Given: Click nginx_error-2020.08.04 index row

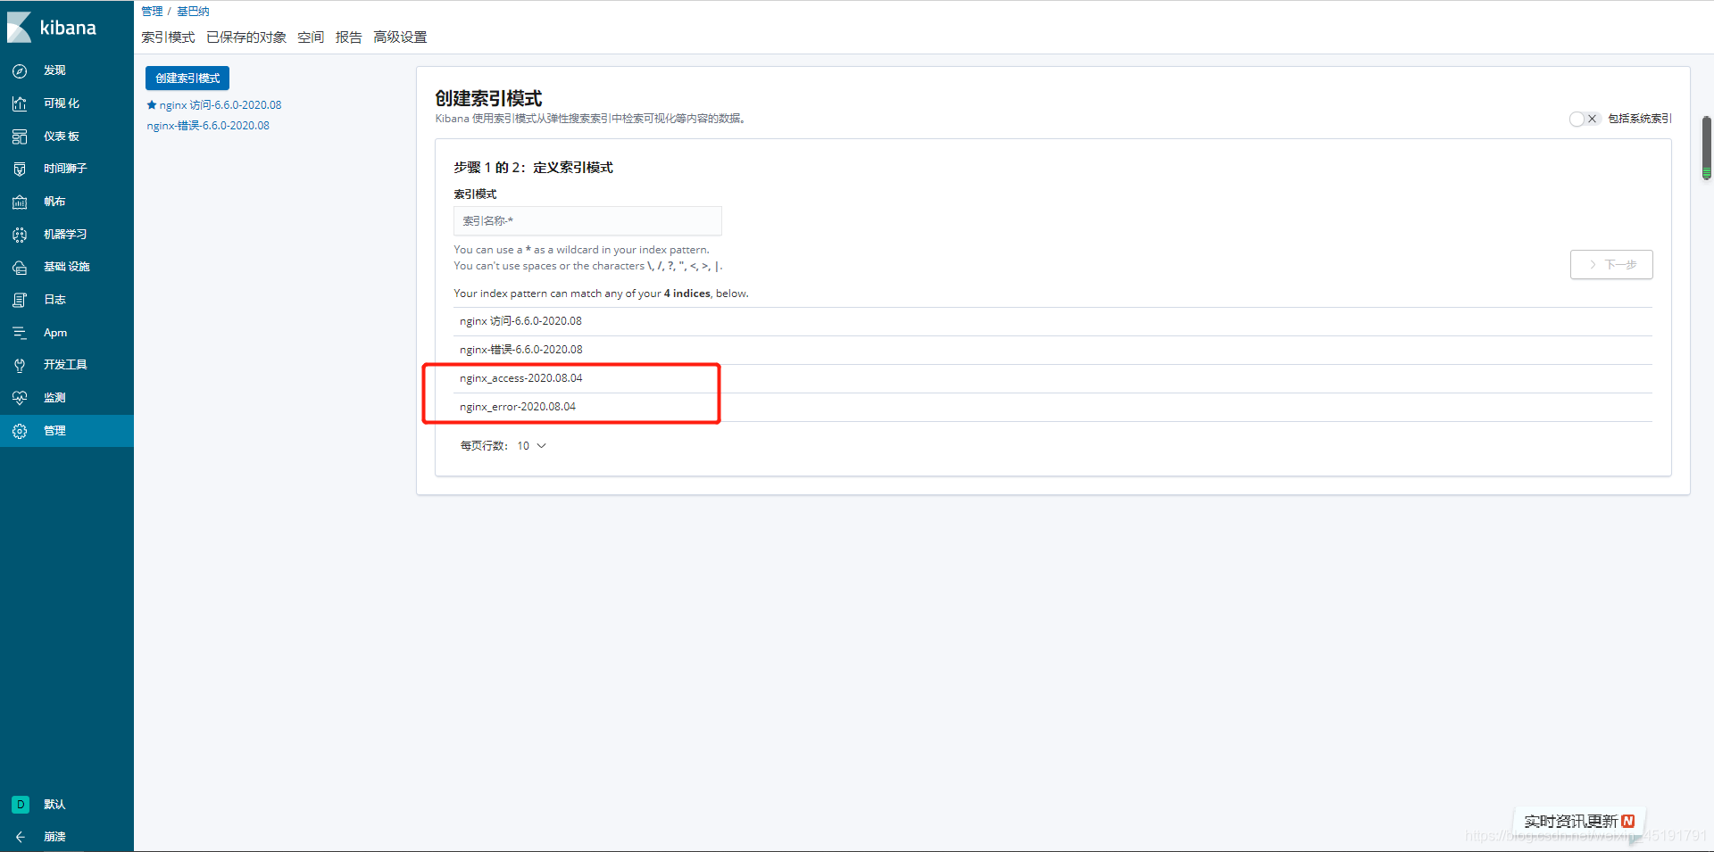Looking at the screenshot, I should (x=1053, y=407).
